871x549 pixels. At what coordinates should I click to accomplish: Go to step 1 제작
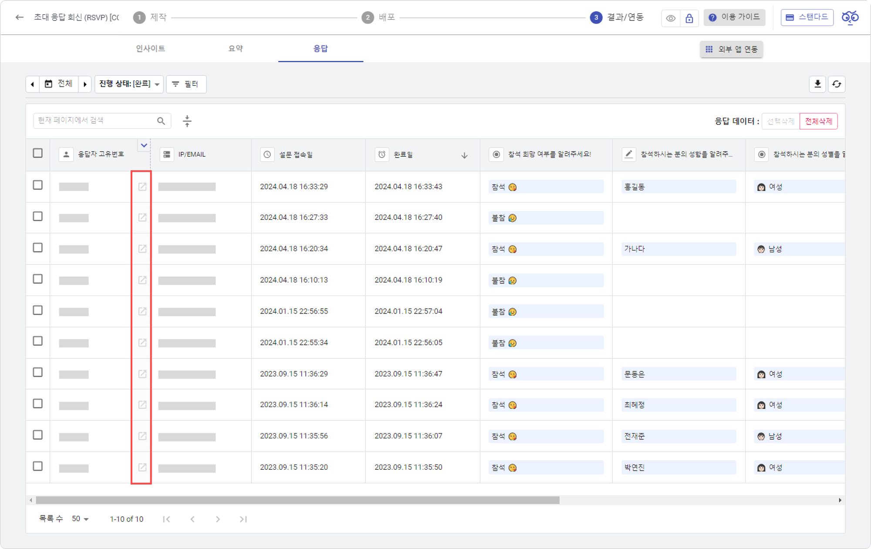pos(150,17)
